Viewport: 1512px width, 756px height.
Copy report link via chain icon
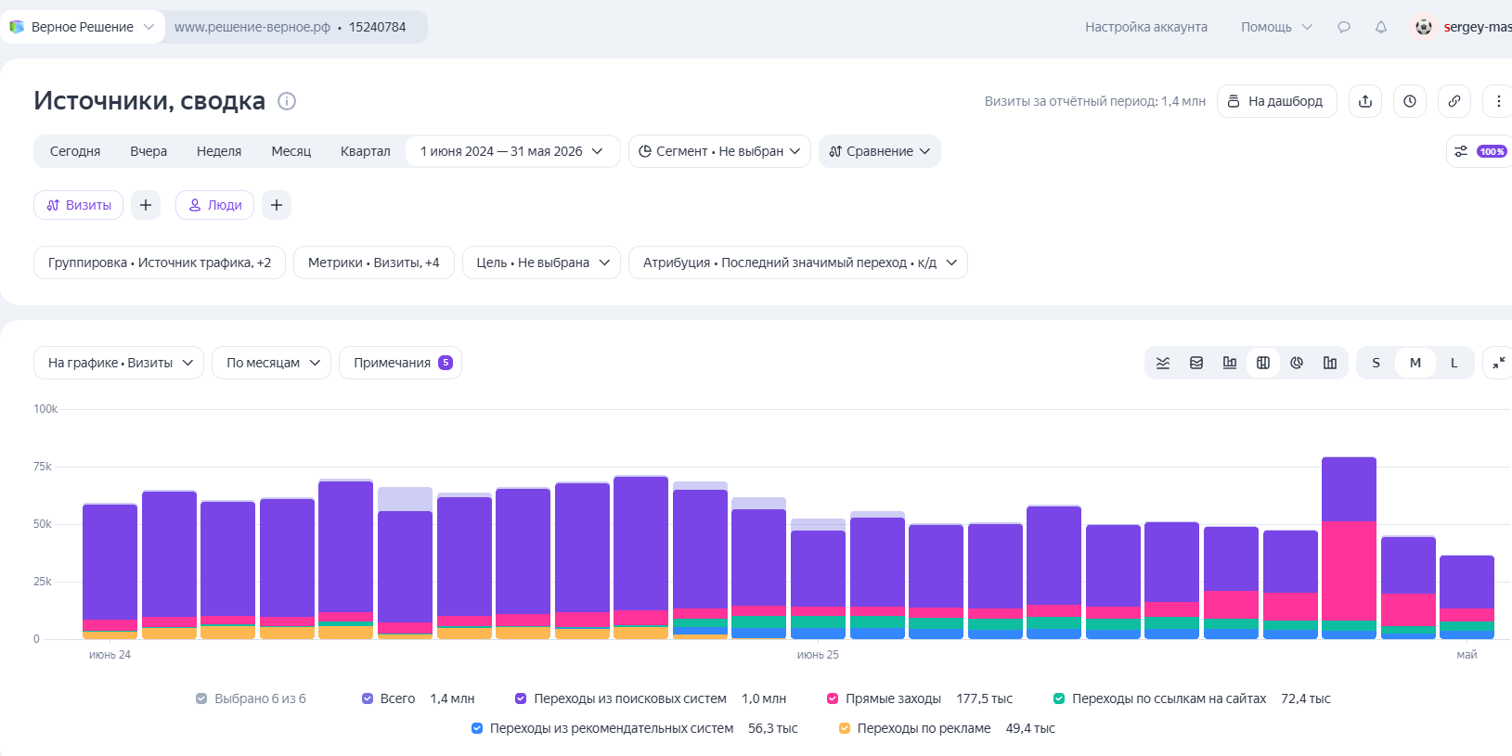click(1454, 101)
